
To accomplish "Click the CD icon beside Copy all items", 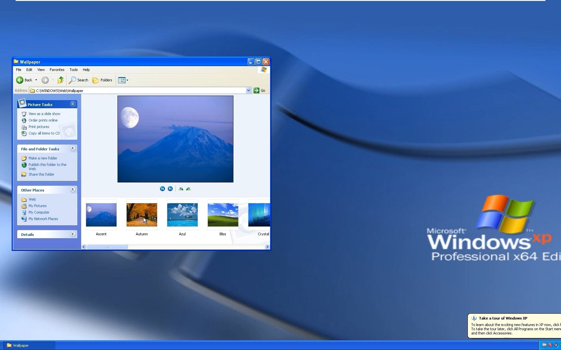I will [24, 133].
